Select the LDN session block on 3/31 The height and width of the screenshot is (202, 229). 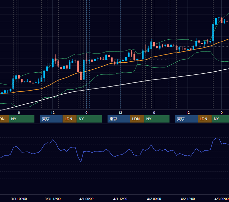tap(69, 119)
